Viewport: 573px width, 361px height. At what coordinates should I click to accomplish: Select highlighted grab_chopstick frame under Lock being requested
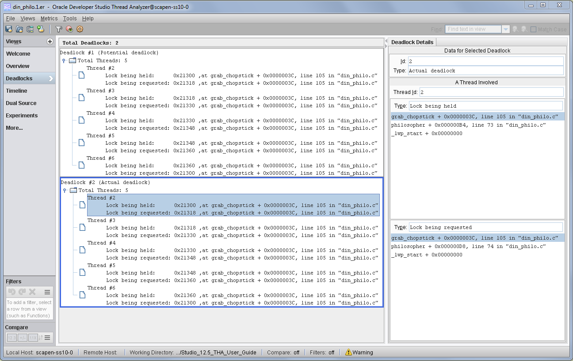477,238
